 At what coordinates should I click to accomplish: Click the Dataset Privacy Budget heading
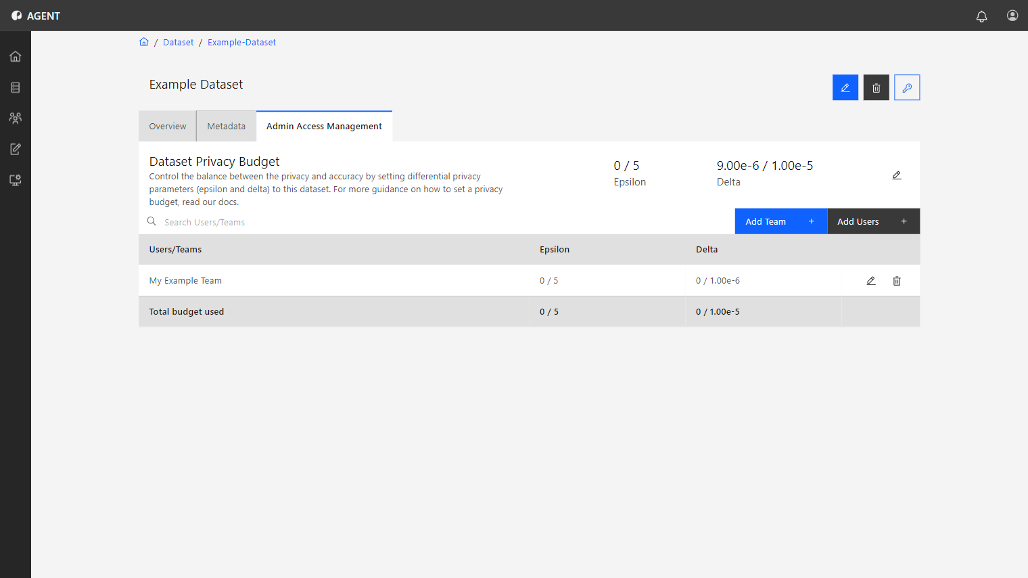[214, 162]
